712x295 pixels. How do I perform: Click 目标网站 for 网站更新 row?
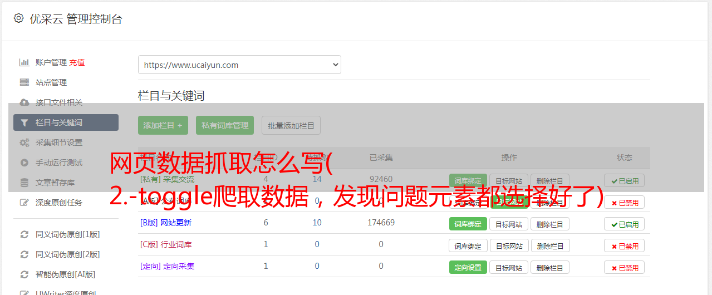(509, 224)
